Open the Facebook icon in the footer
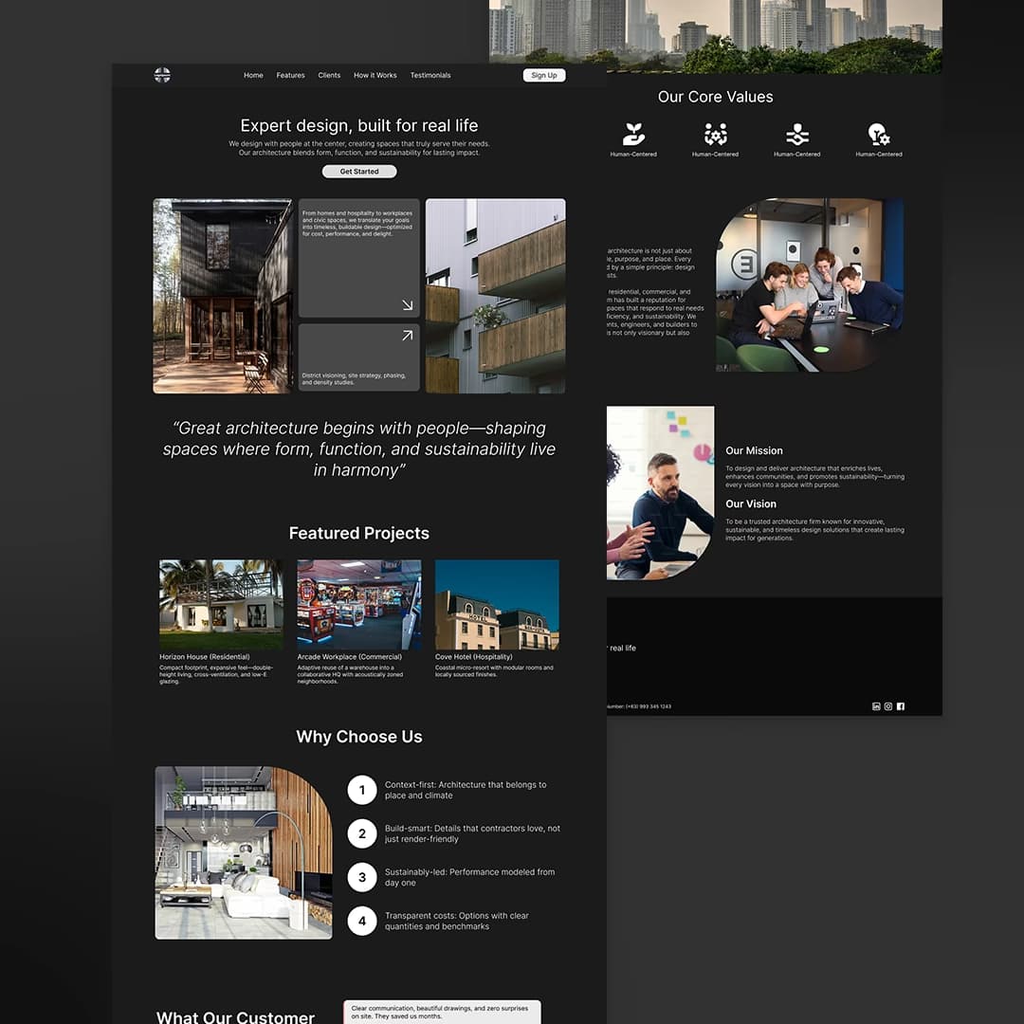 point(900,706)
